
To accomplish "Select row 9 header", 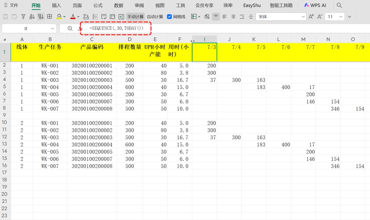I will tap(4, 115).
